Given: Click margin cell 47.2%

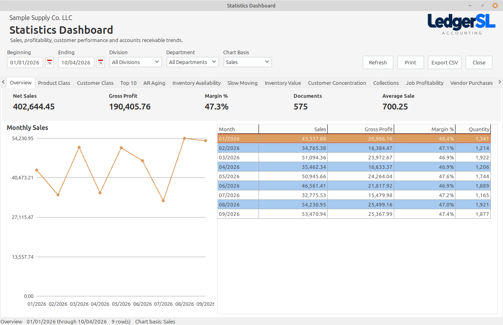Looking at the screenshot, I should [x=424, y=195].
